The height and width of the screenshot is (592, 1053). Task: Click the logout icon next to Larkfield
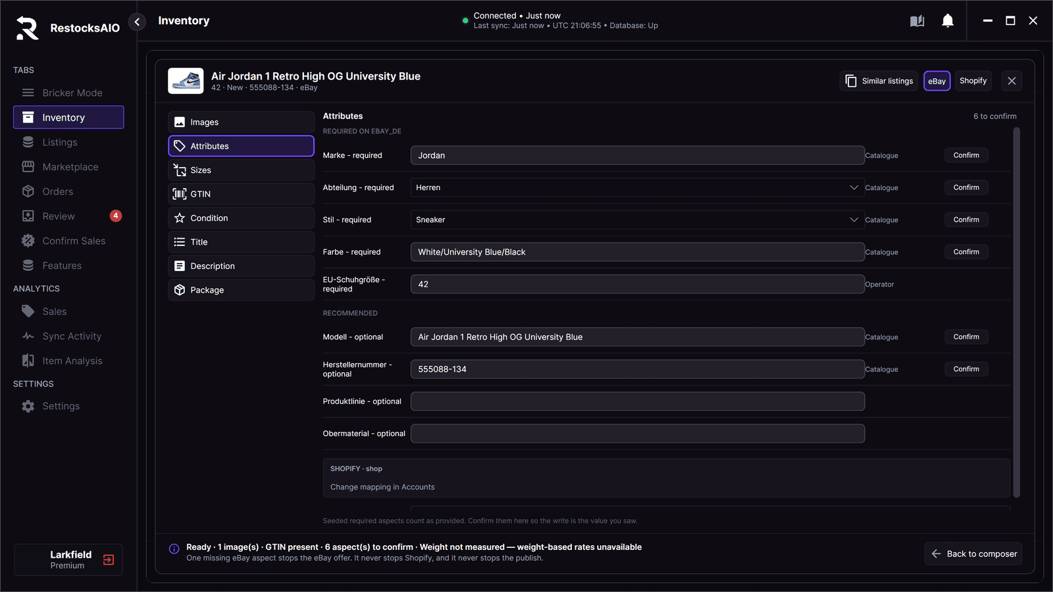pyautogui.click(x=109, y=560)
